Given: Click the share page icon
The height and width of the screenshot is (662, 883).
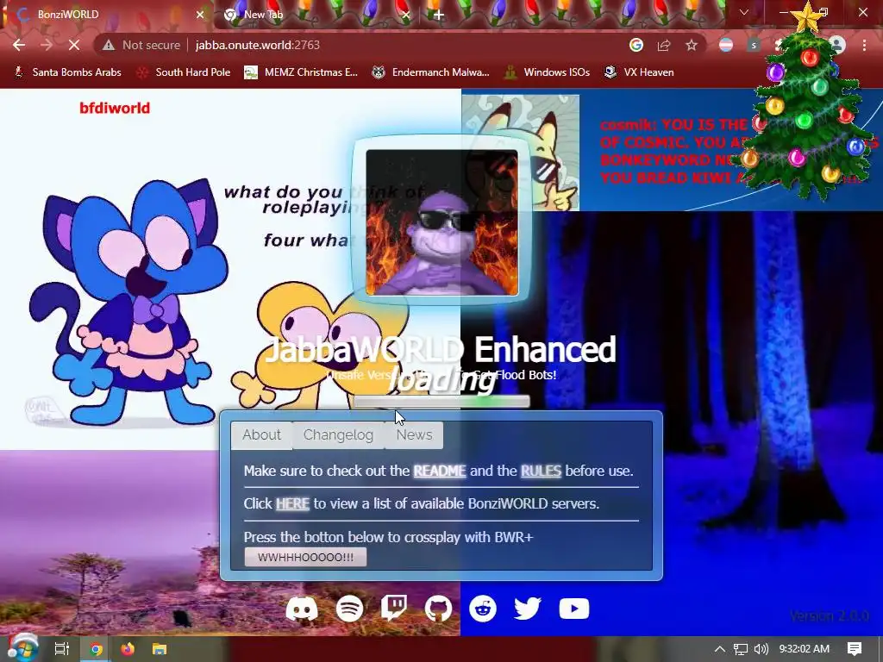Looking at the screenshot, I should point(664,45).
